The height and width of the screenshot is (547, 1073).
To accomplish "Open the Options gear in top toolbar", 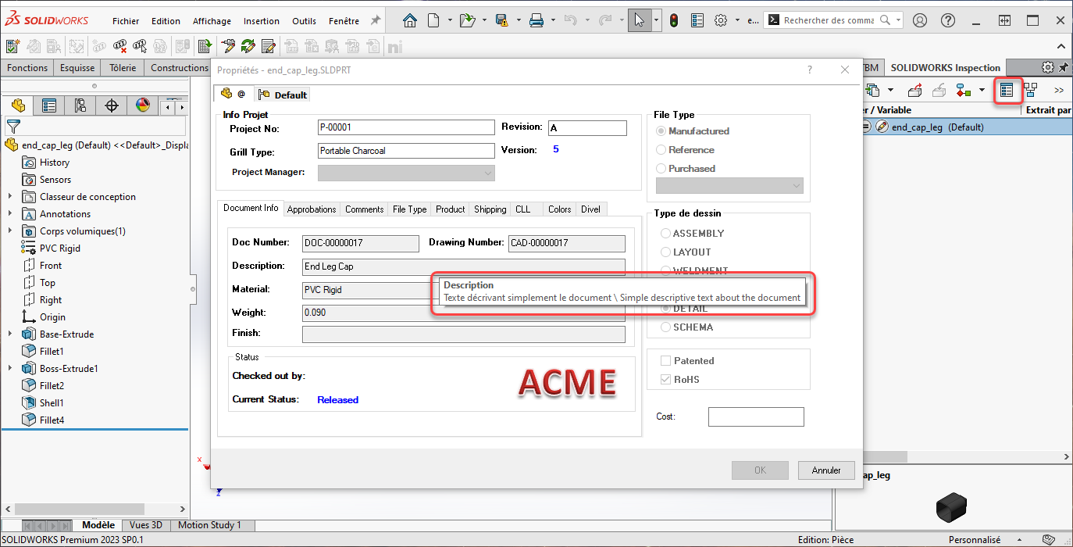I will (721, 20).
